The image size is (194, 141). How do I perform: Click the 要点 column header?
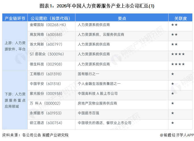click(122, 18)
